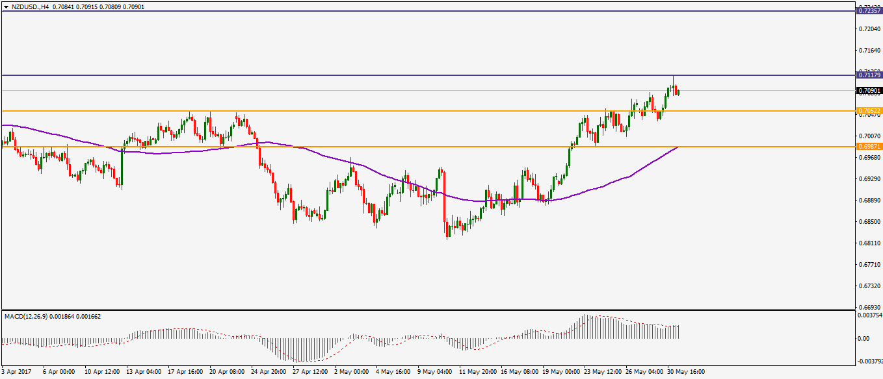This screenshot has width=883, height=379.
Task: Click the 0.70901 current price label
Action: pyautogui.click(x=869, y=91)
